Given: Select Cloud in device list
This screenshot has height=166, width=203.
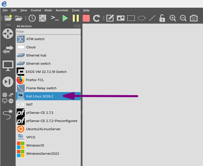Looking at the screenshot, I should tap(48, 47).
